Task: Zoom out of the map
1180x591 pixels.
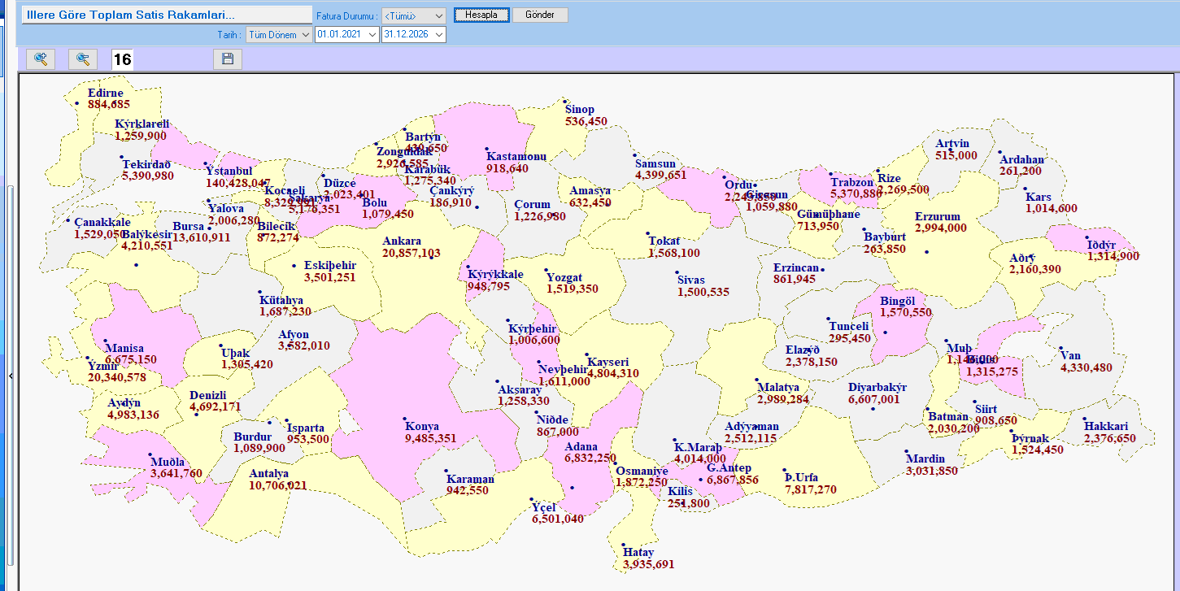Action: (83, 59)
